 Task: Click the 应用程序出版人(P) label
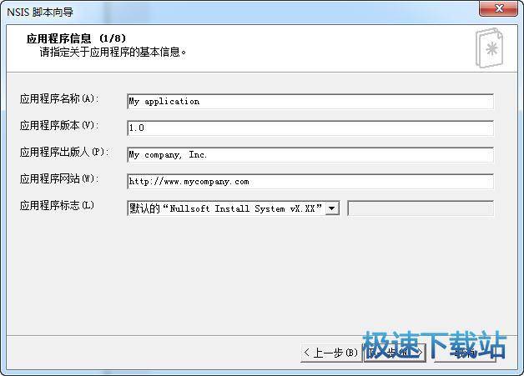click(x=64, y=153)
